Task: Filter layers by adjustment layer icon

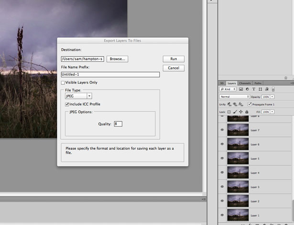Action: coord(247,89)
